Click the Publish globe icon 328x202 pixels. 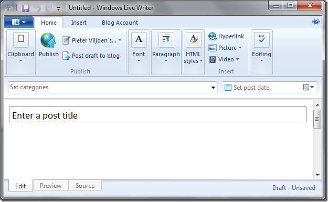48,40
